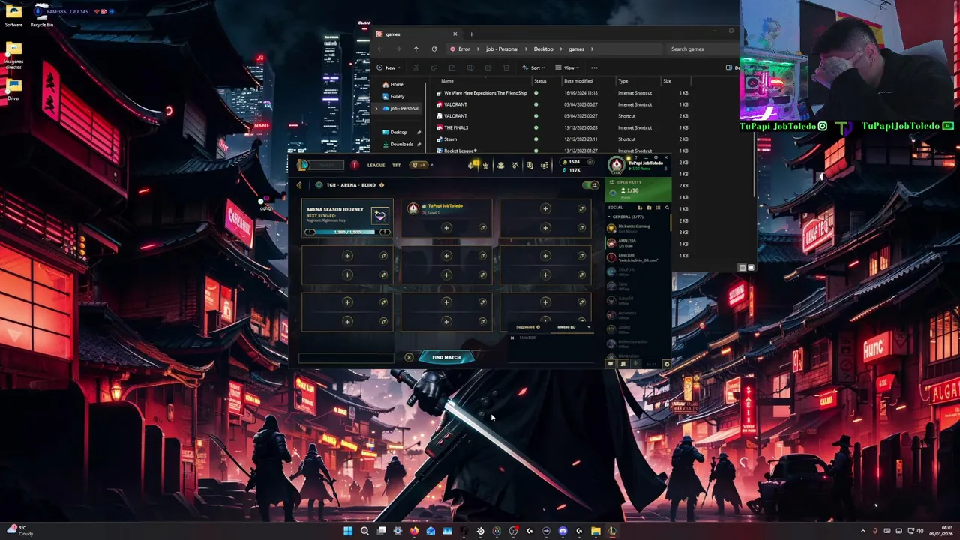Image resolution: width=960 pixels, height=540 pixels.
Task: Open the LoR tab in League client
Action: click(421, 165)
